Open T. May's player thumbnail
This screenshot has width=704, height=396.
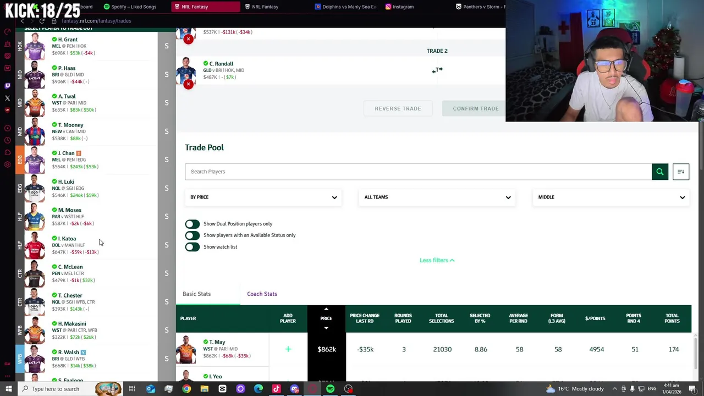point(186,350)
